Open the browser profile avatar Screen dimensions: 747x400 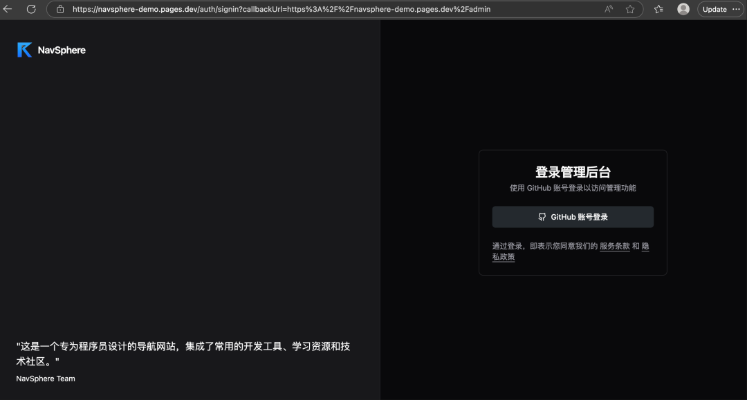683,9
